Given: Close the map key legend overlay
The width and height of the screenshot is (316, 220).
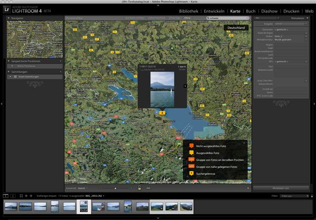Looking at the screenshot, I should (244, 143).
